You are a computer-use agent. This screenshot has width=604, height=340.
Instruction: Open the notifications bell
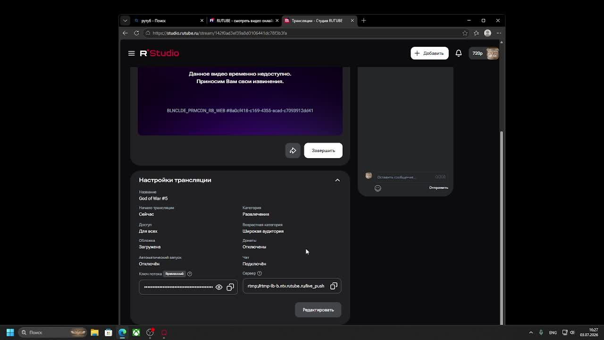tap(458, 53)
